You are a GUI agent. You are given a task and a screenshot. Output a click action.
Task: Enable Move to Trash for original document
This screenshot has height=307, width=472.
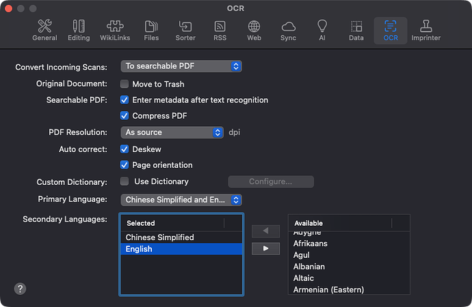pos(124,84)
